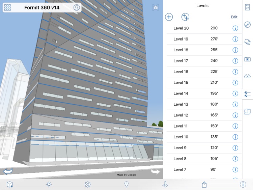Tap the view cube icon
This screenshot has height=190, width=253.
156,7
